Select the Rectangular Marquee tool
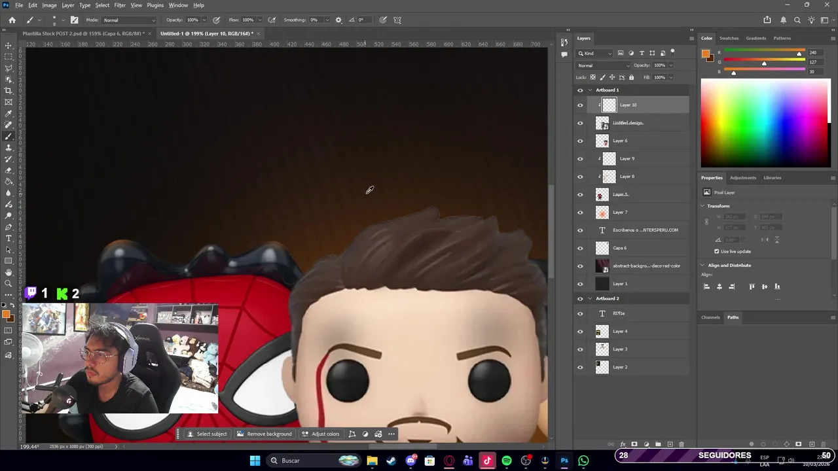The width and height of the screenshot is (838, 471). click(x=9, y=57)
